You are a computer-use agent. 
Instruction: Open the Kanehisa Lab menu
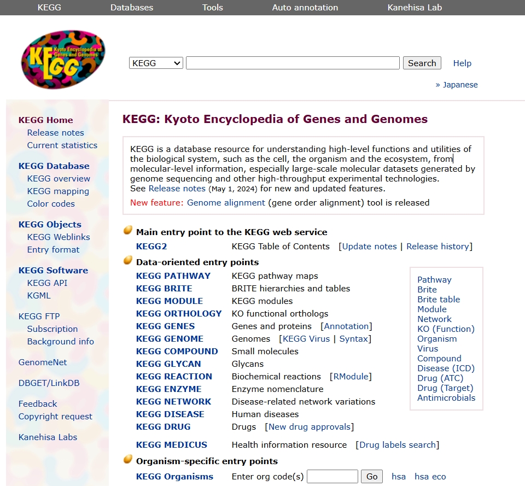point(415,7)
